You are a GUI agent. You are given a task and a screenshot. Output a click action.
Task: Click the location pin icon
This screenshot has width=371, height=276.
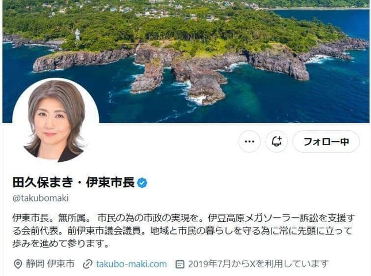[x=18, y=264]
